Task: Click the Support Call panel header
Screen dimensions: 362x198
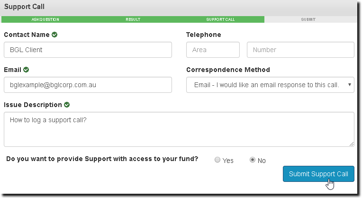Action: [x=24, y=8]
